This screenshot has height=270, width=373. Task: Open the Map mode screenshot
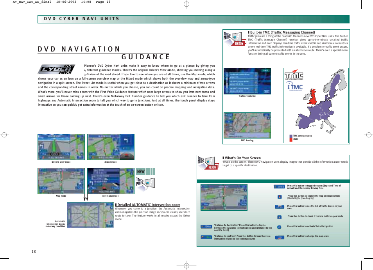tap(61, 181)
